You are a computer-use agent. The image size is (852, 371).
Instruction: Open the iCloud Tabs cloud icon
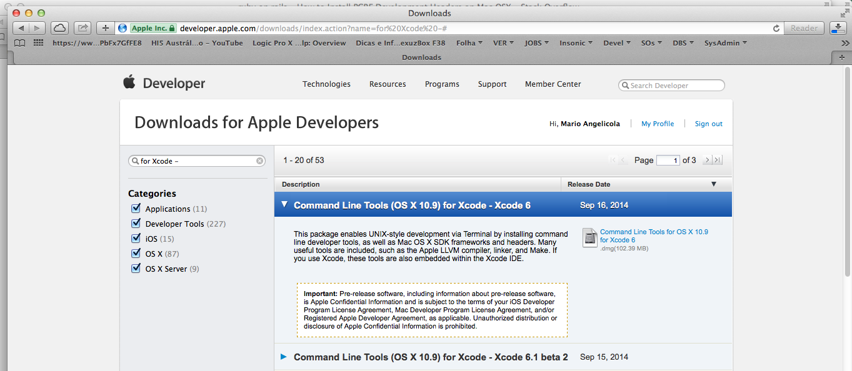[59, 28]
